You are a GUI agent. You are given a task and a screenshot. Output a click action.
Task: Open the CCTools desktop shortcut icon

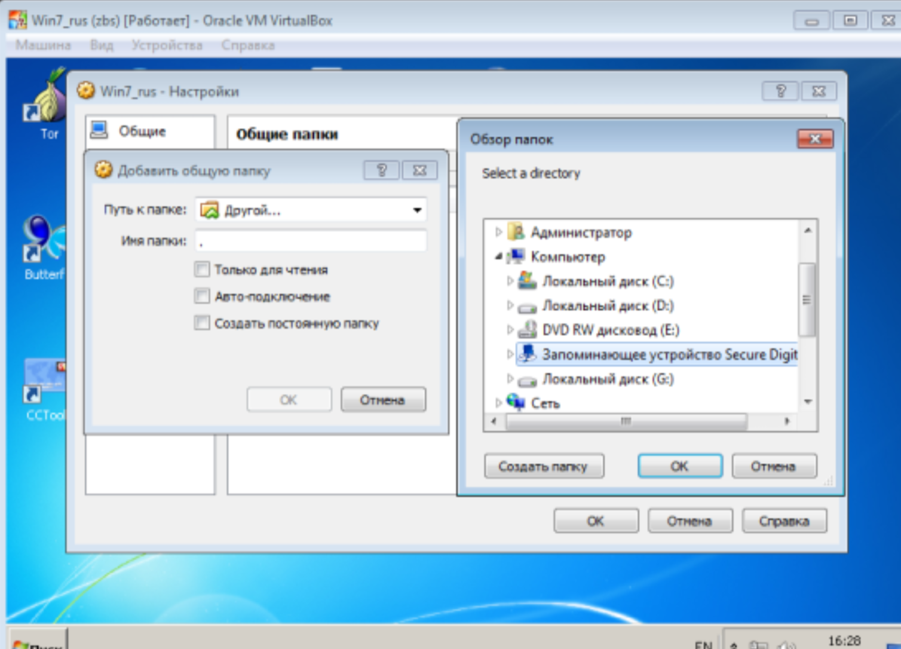45,380
